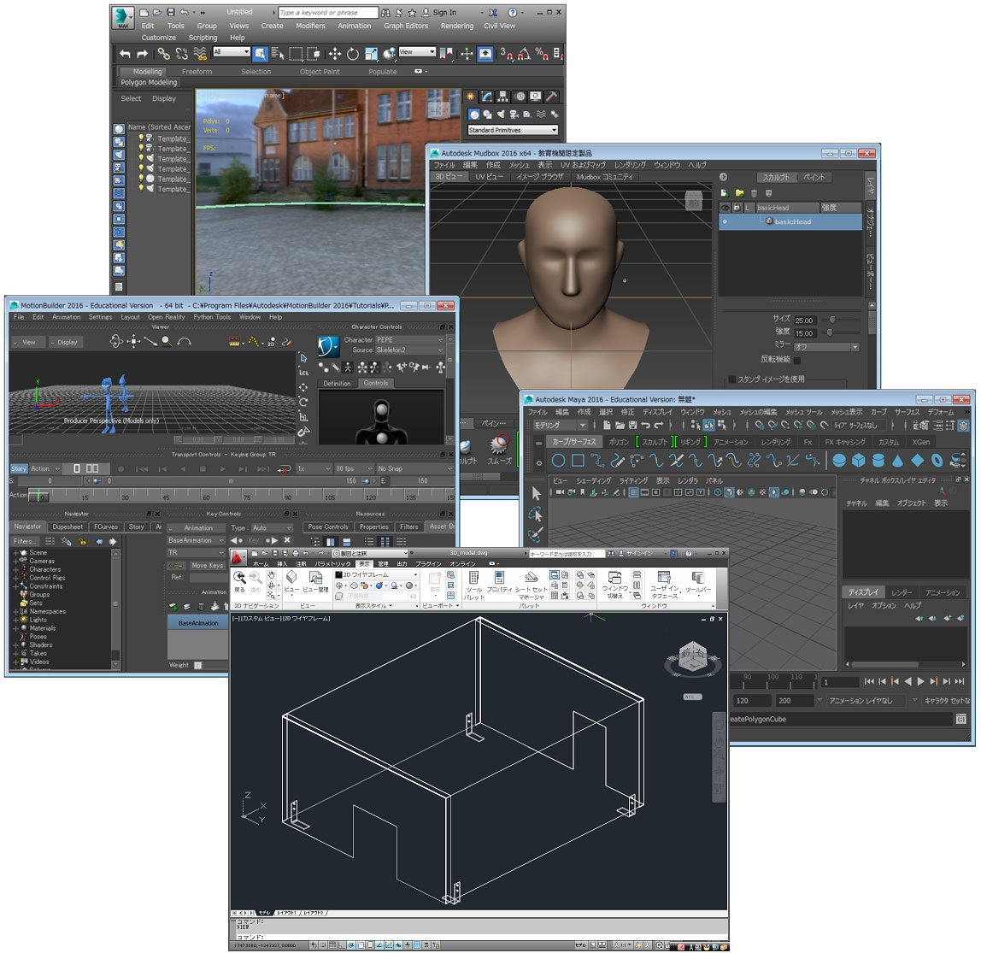
Task: Switch to the FCurves tab in MotionBuilder
Action: (x=106, y=527)
